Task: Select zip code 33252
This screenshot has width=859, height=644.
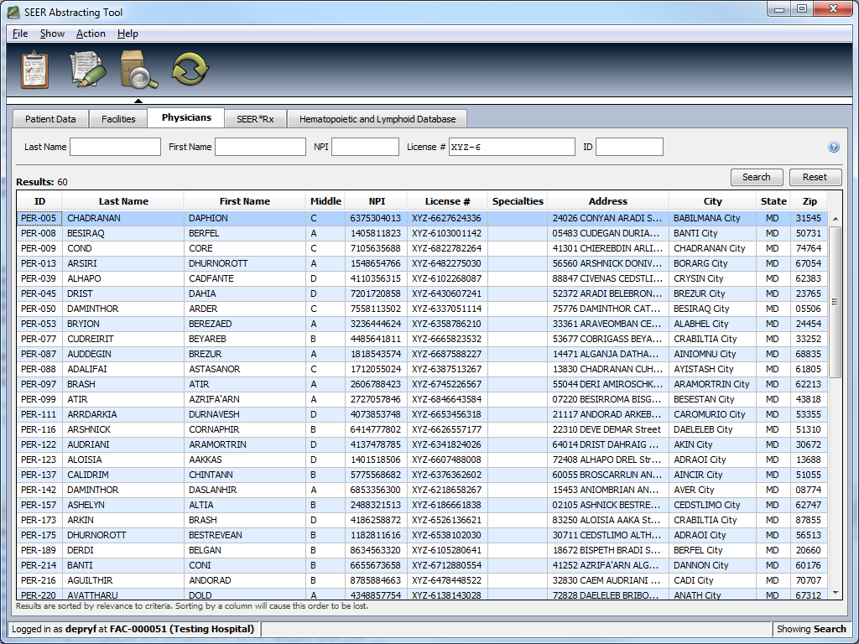Action: pos(808,339)
